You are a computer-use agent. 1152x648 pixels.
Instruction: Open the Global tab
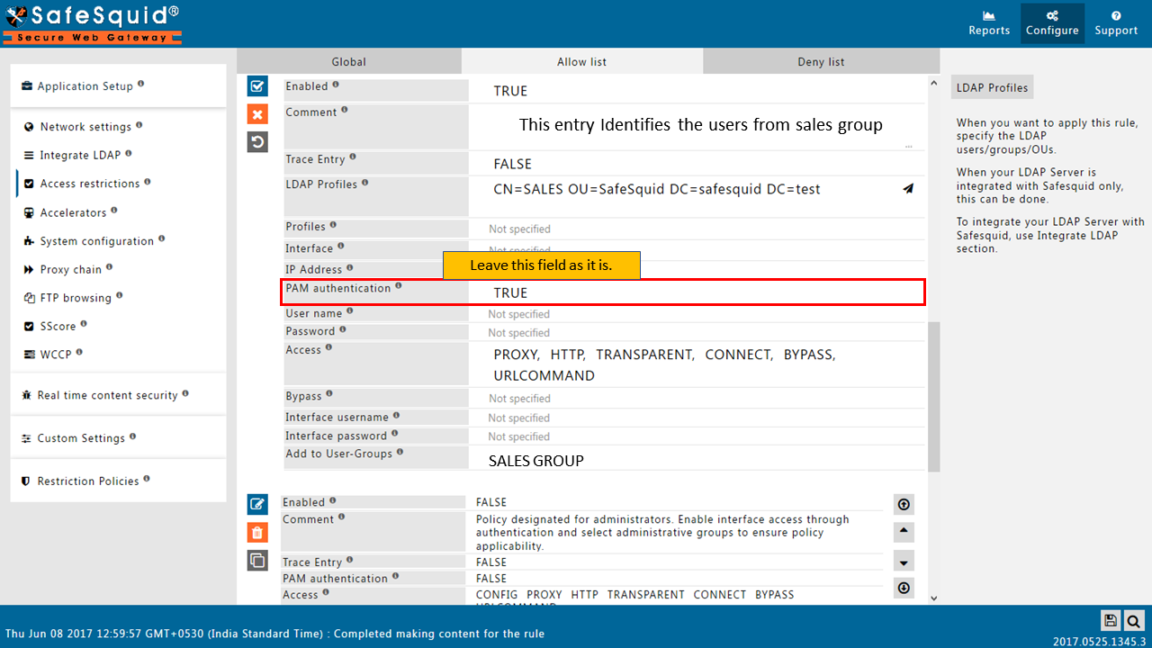[x=348, y=62]
